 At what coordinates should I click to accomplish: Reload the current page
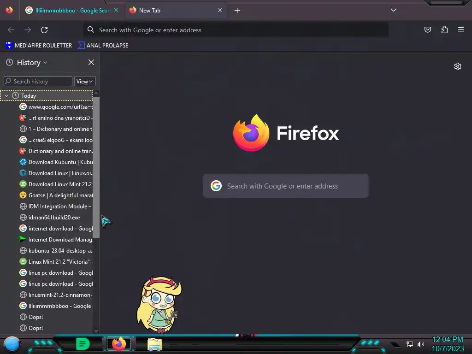click(x=44, y=30)
